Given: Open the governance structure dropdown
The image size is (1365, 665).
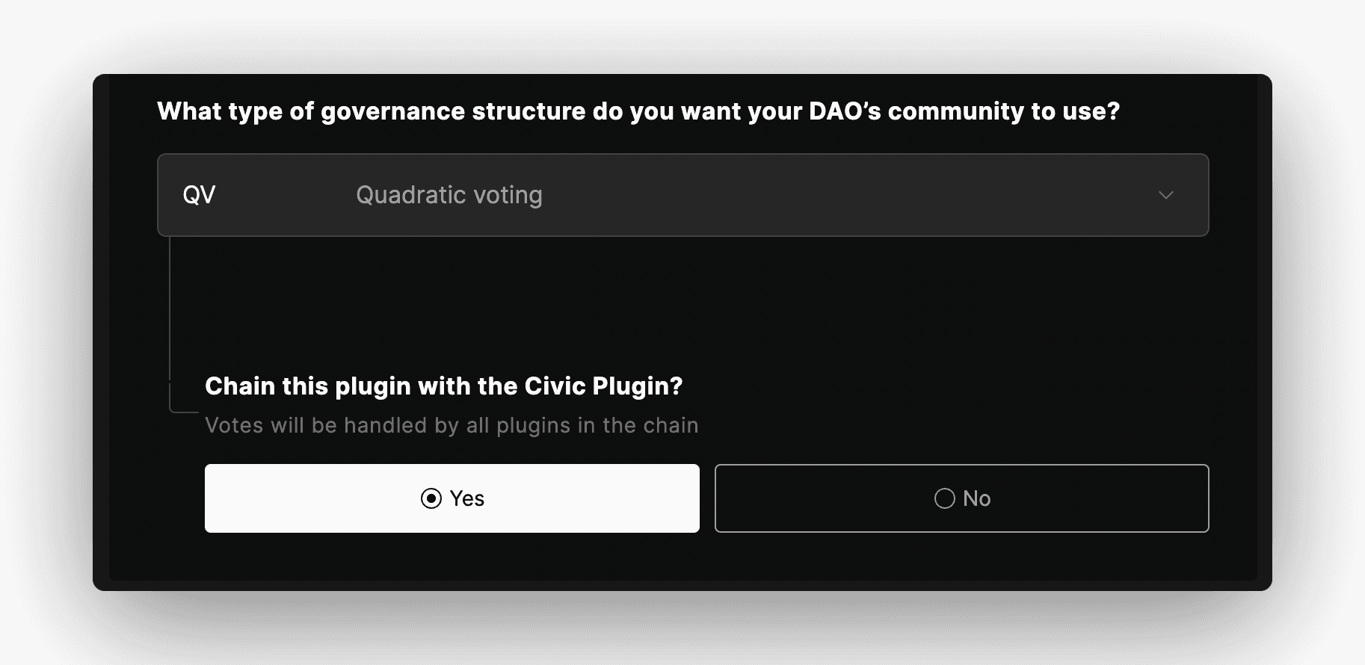Looking at the screenshot, I should point(682,195).
